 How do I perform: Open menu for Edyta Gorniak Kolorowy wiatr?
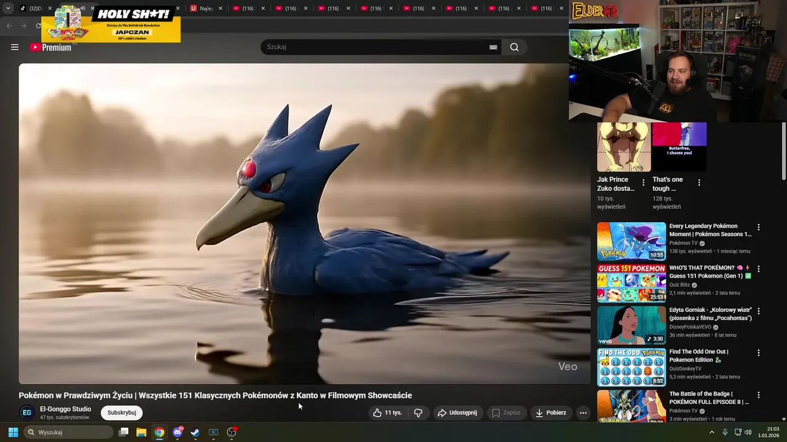tap(758, 311)
